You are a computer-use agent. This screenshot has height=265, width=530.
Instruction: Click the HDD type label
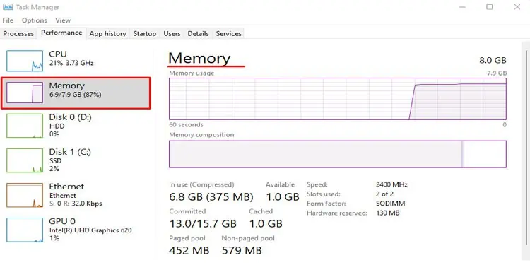tap(57, 126)
